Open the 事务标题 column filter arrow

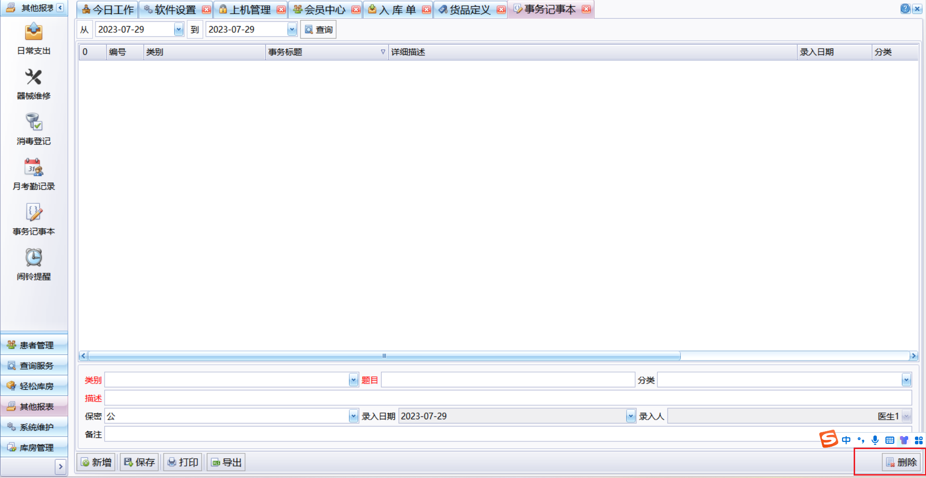click(383, 52)
